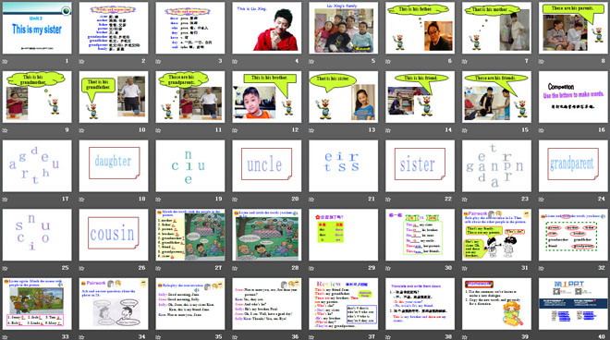610x340 pixels.
Task: Preview animation star under slide 27
Action: [158, 268]
